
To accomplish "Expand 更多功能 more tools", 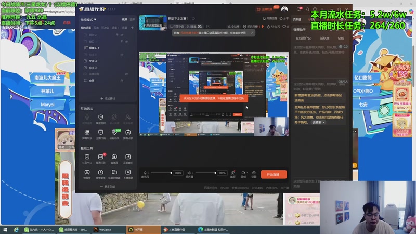I will (108, 187).
